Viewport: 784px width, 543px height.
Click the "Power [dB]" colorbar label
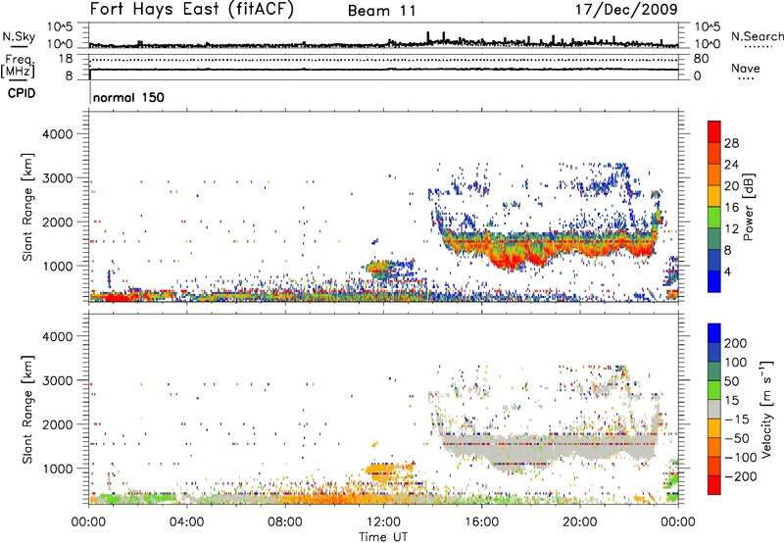749,207
